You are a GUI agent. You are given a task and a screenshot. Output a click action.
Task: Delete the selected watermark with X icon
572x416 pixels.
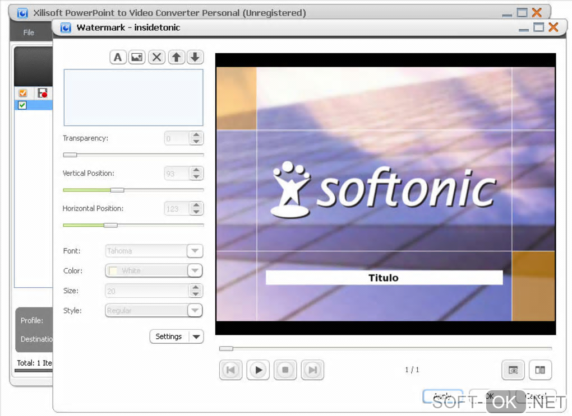click(156, 57)
